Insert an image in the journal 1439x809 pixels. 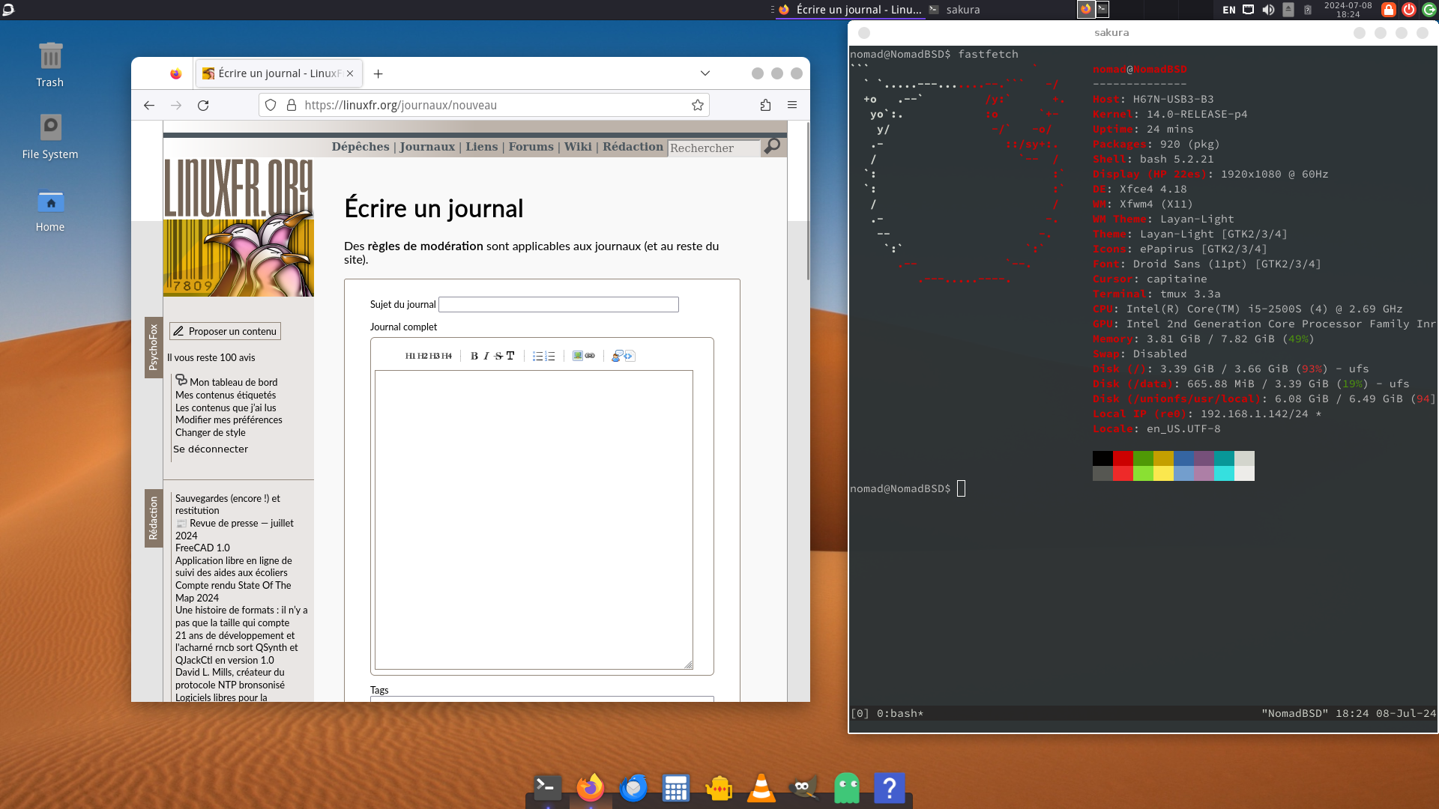click(577, 356)
